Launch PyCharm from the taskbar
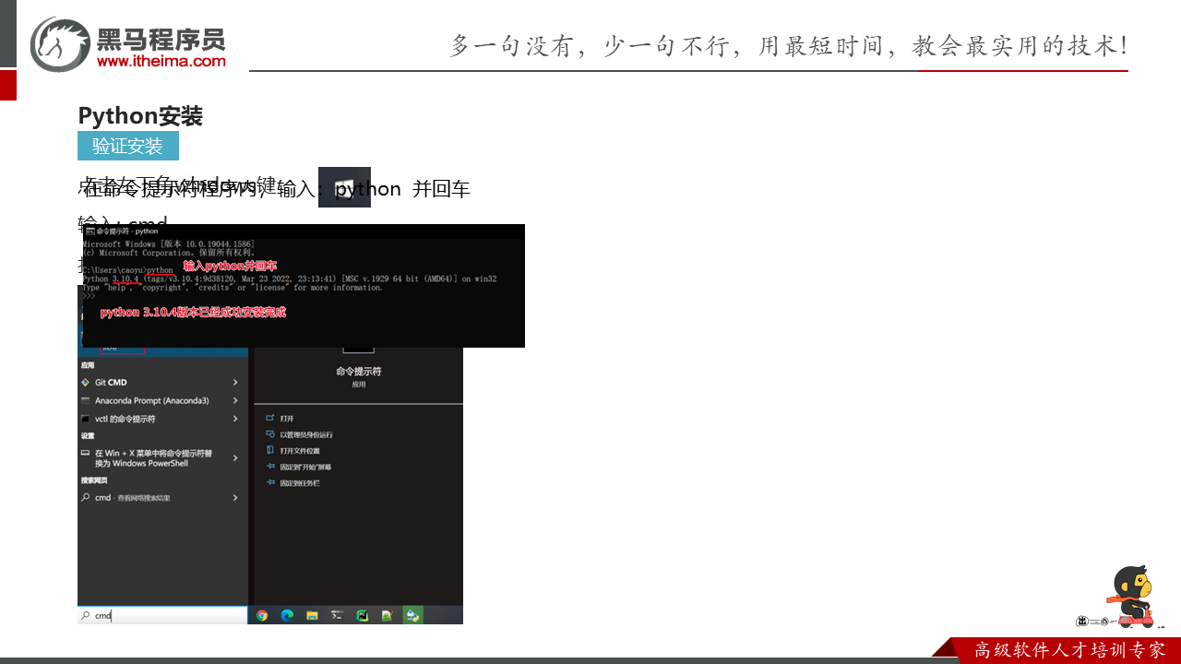The image size is (1181, 664). pyautogui.click(x=363, y=615)
